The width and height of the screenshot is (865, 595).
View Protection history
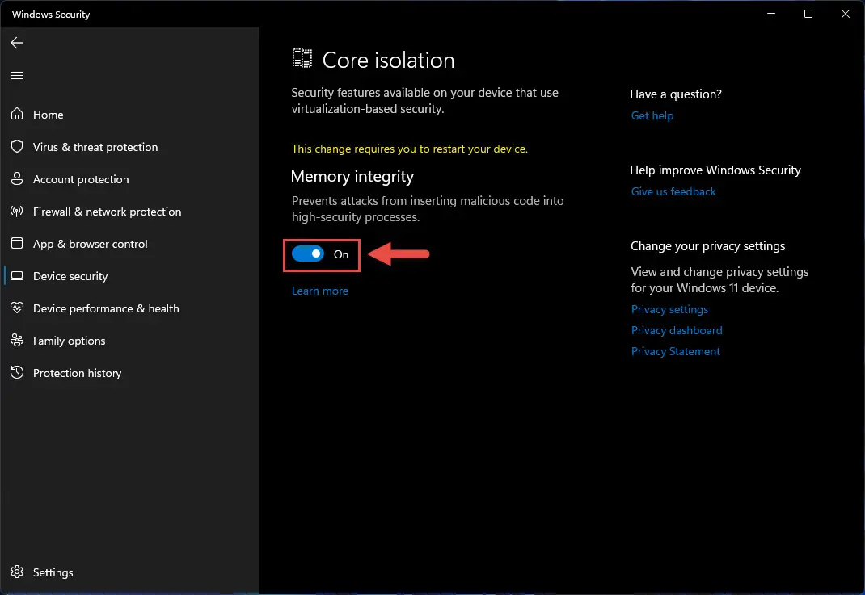pos(129,373)
